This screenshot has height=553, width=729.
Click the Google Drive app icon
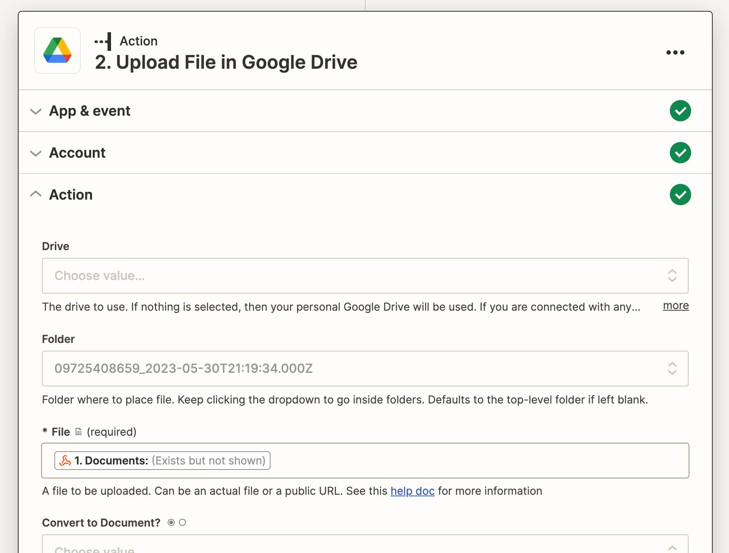click(57, 50)
